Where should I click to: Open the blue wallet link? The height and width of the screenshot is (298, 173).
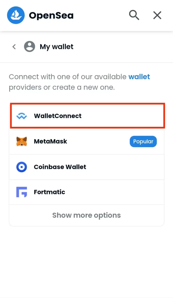click(x=139, y=77)
